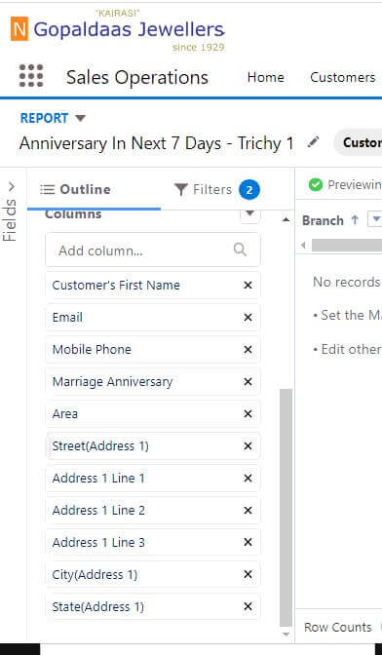Go to the Home nav item
The height and width of the screenshot is (655, 382).
[265, 77]
